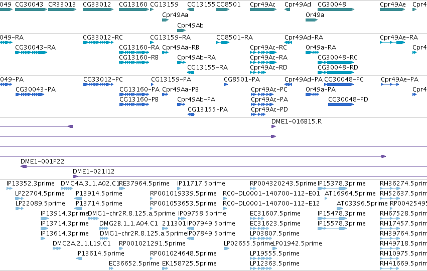Select the DMG2B.1_1.A04.C1 EST feature
427x271 pixels.
pos(104,228)
